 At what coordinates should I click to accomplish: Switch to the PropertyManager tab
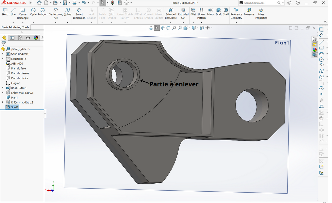tap(12, 38)
